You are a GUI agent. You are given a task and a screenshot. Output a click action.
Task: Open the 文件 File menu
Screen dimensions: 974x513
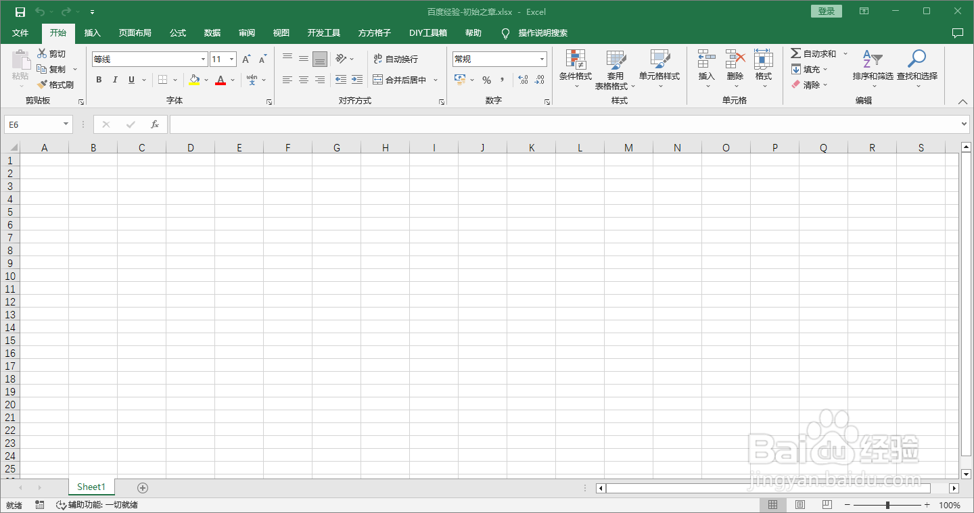tap(20, 32)
